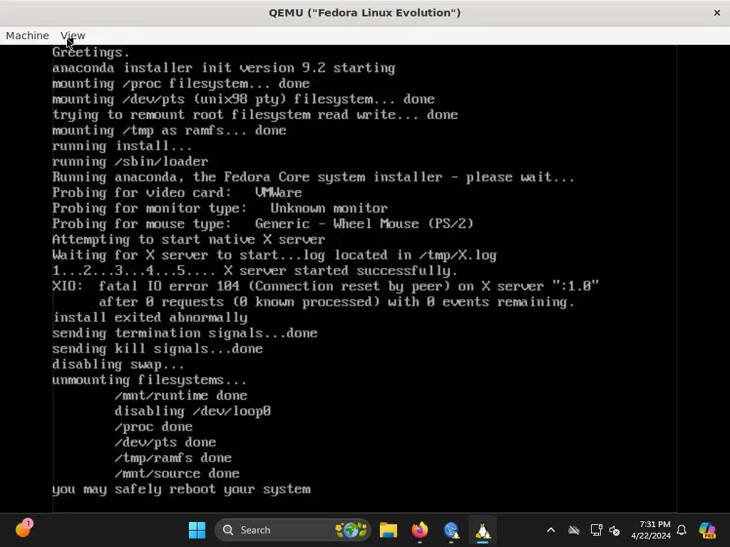Click the "Probing for video card: VMWare" line
The width and height of the screenshot is (730, 547).
(x=177, y=192)
